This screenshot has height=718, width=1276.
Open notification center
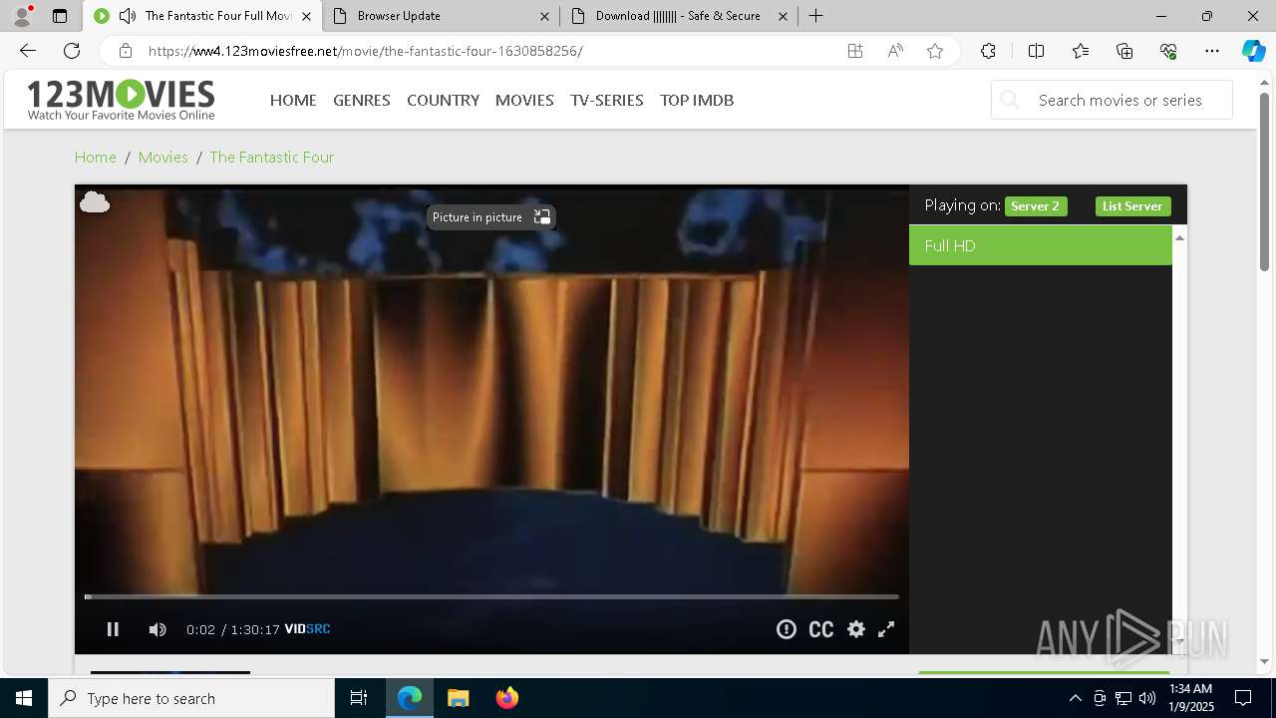pos(1243,698)
